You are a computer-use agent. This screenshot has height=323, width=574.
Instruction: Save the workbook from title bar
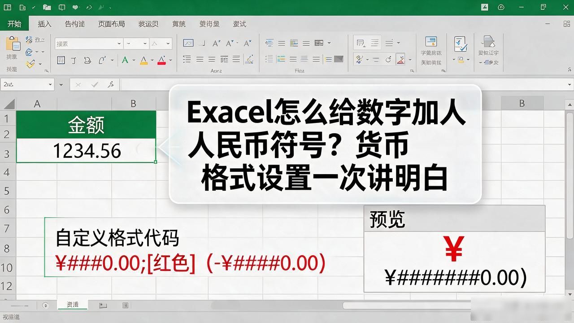(x=22, y=7)
